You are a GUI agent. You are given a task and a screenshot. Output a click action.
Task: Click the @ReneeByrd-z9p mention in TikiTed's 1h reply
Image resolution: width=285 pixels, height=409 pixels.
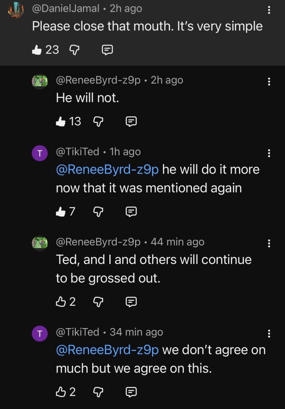click(x=107, y=170)
